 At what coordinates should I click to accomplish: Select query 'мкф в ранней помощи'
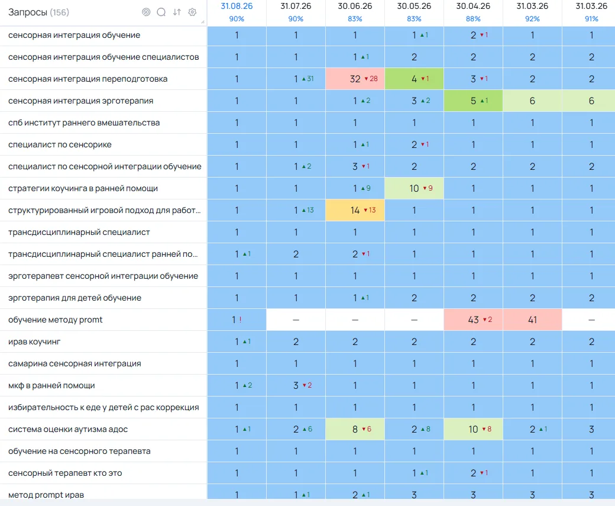(x=51, y=386)
